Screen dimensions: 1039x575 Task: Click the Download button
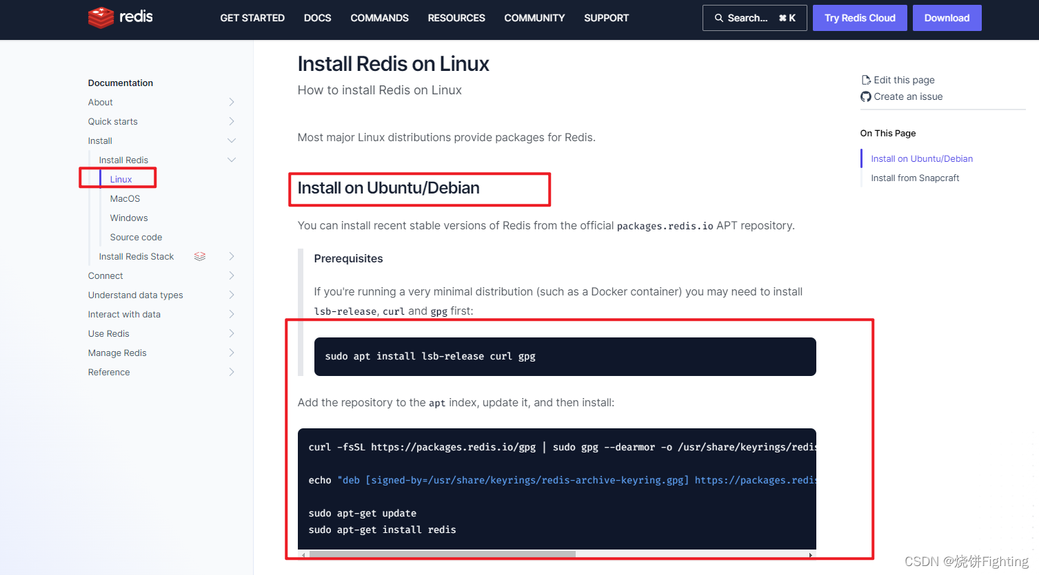point(947,18)
